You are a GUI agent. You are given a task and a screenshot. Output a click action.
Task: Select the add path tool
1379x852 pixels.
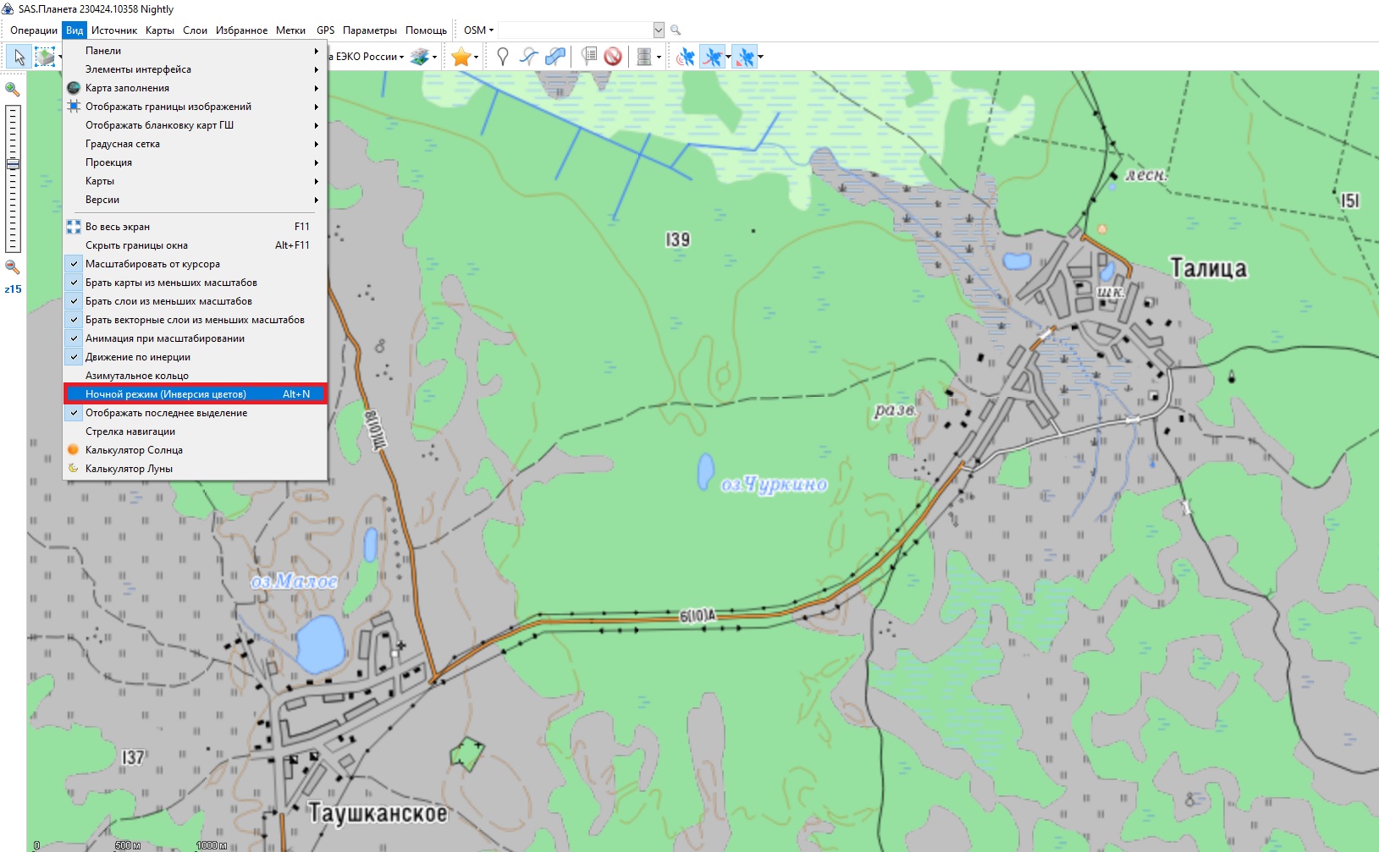pos(528,57)
